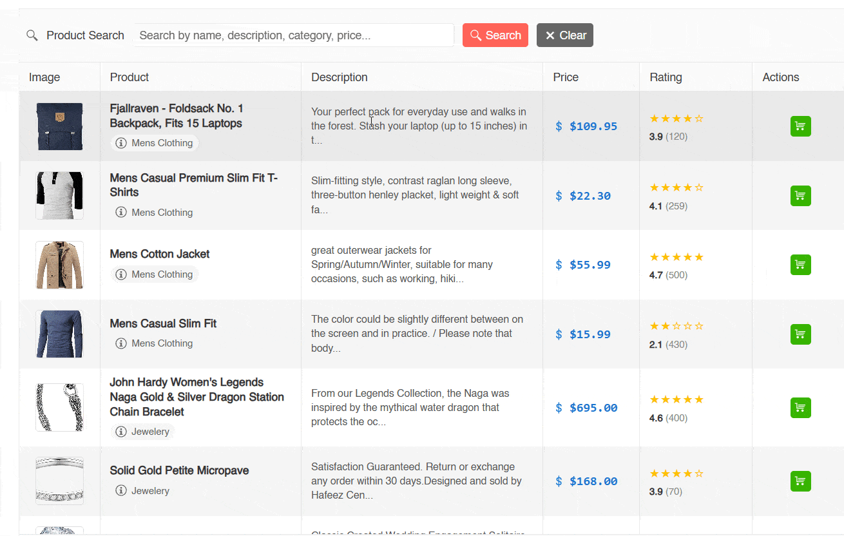Click green cart icon for Mens Casual Slim Fit
The height and width of the screenshot is (536, 844).
click(x=800, y=334)
